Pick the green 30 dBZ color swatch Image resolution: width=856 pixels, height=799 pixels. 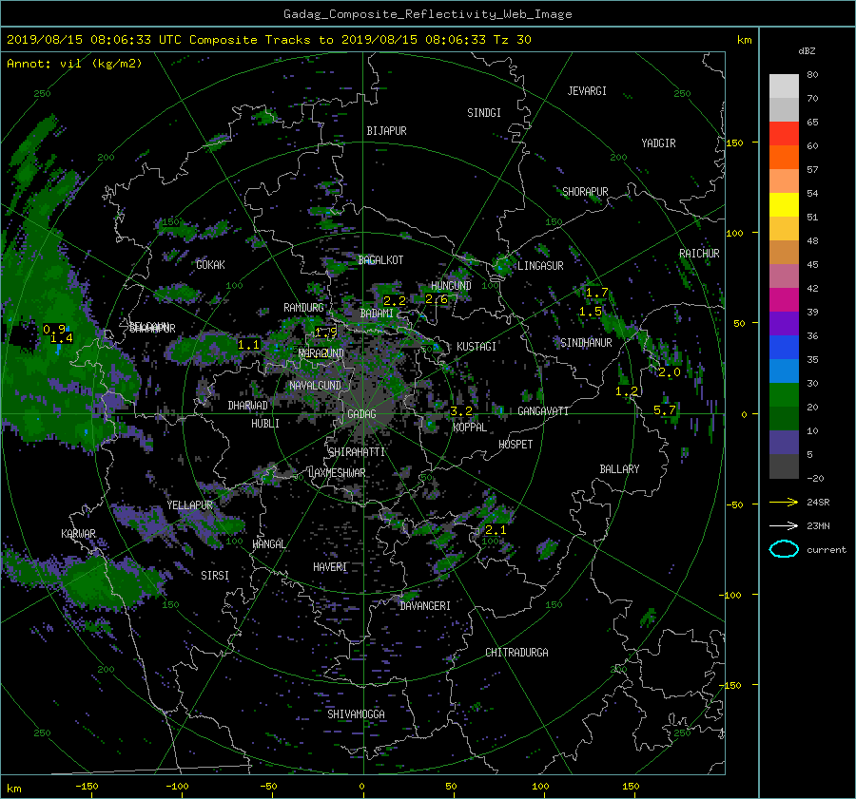click(x=784, y=394)
